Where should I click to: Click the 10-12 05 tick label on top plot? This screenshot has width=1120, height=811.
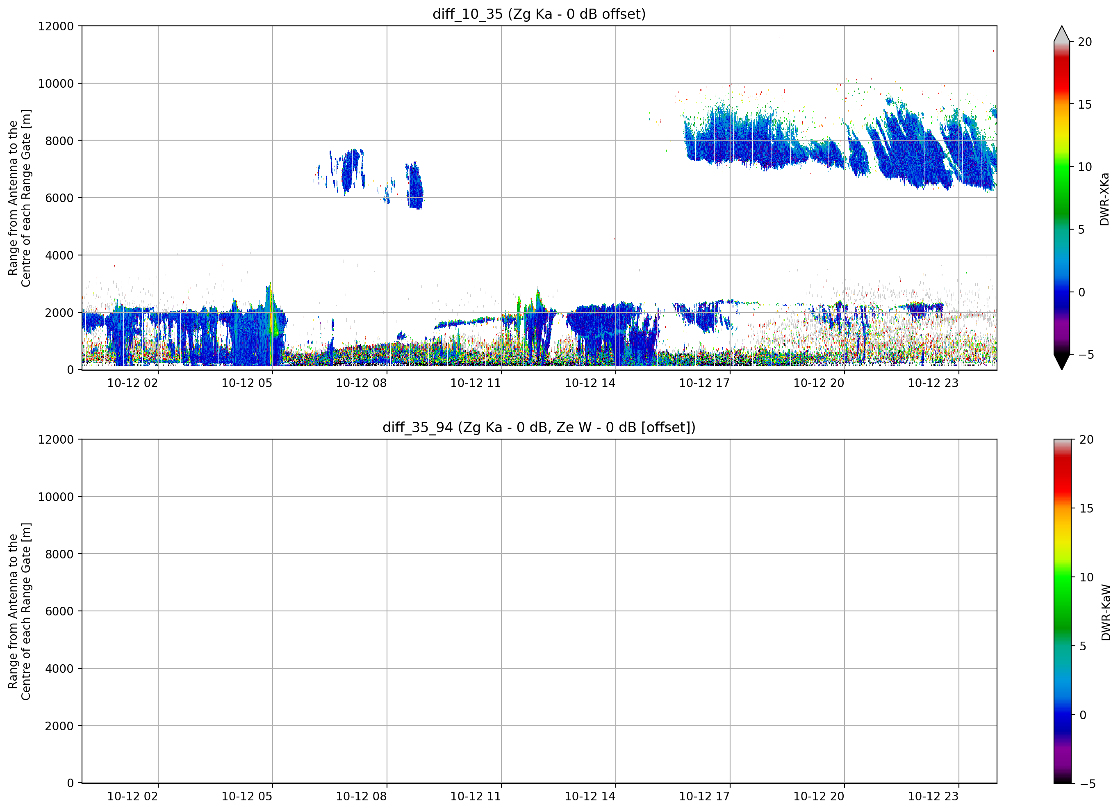coord(246,383)
